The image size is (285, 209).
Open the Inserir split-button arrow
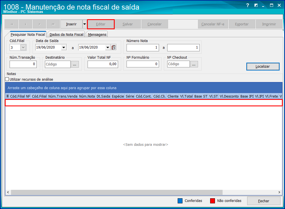tap(84, 24)
